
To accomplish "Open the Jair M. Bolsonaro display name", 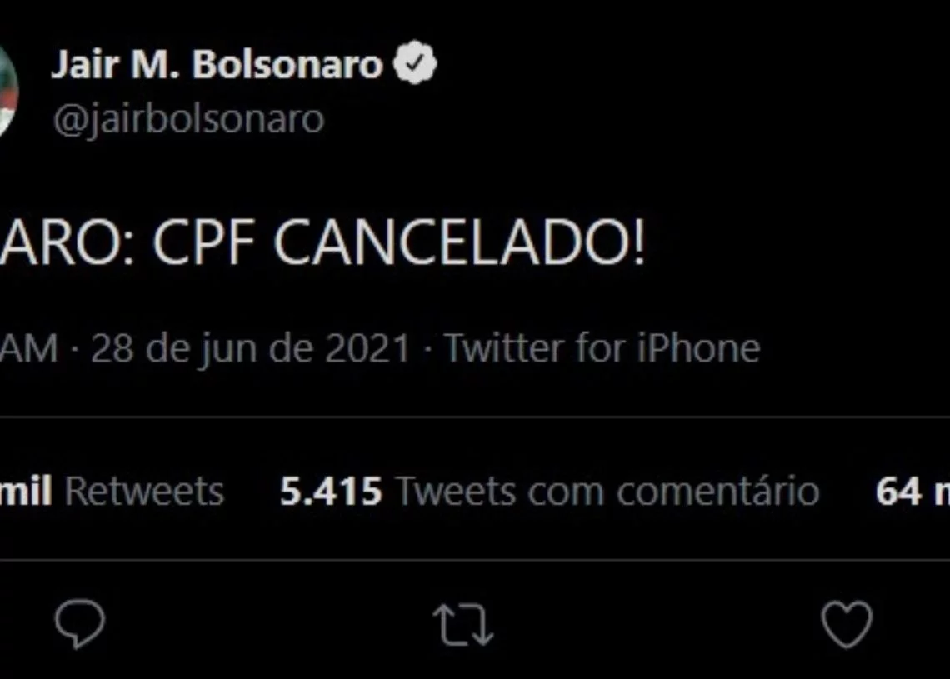I will [217, 64].
